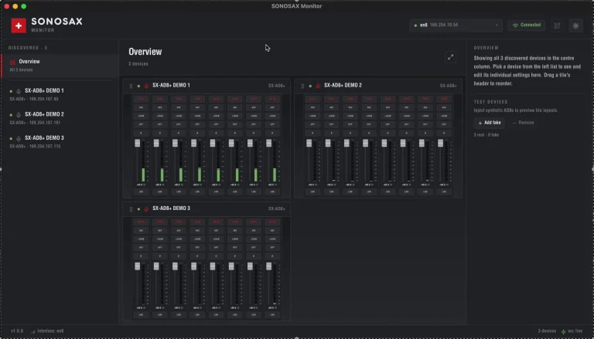Click the device icon beside SX-AD8+ DEMO 2 in sidebar

(x=19, y=114)
